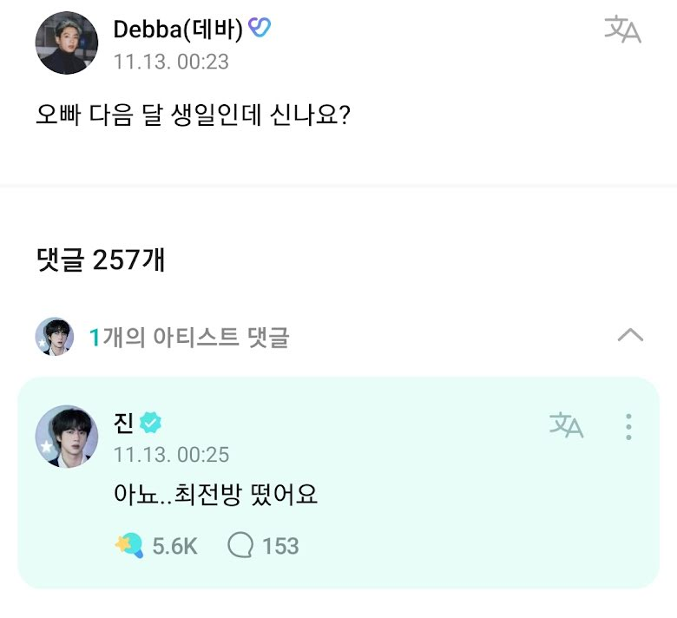Open Debba's profile picture

pos(67,43)
